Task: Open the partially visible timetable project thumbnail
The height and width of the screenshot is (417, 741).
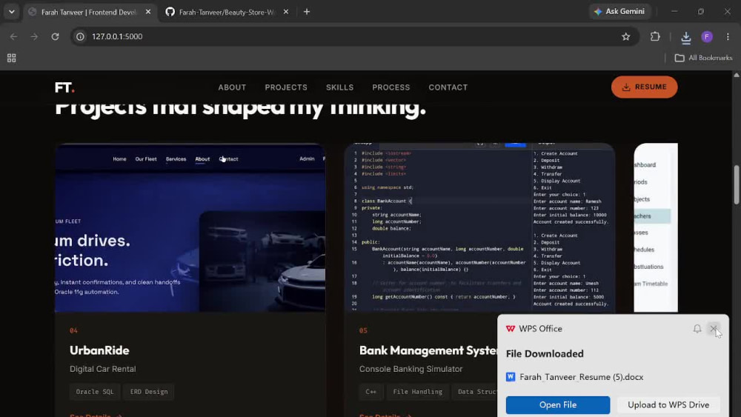Action: 656,227
